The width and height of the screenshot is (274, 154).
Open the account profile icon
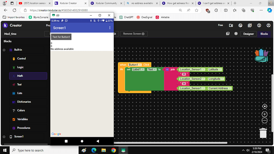pyautogui.click(x=268, y=25)
